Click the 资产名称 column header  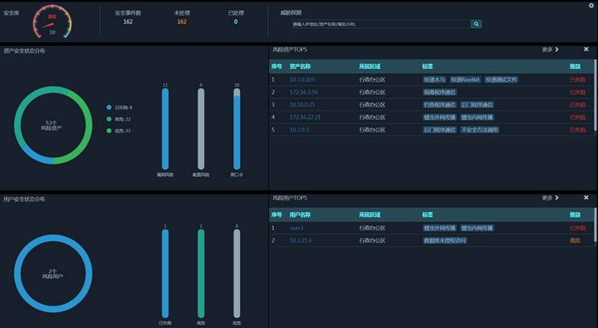pos(300,67)
